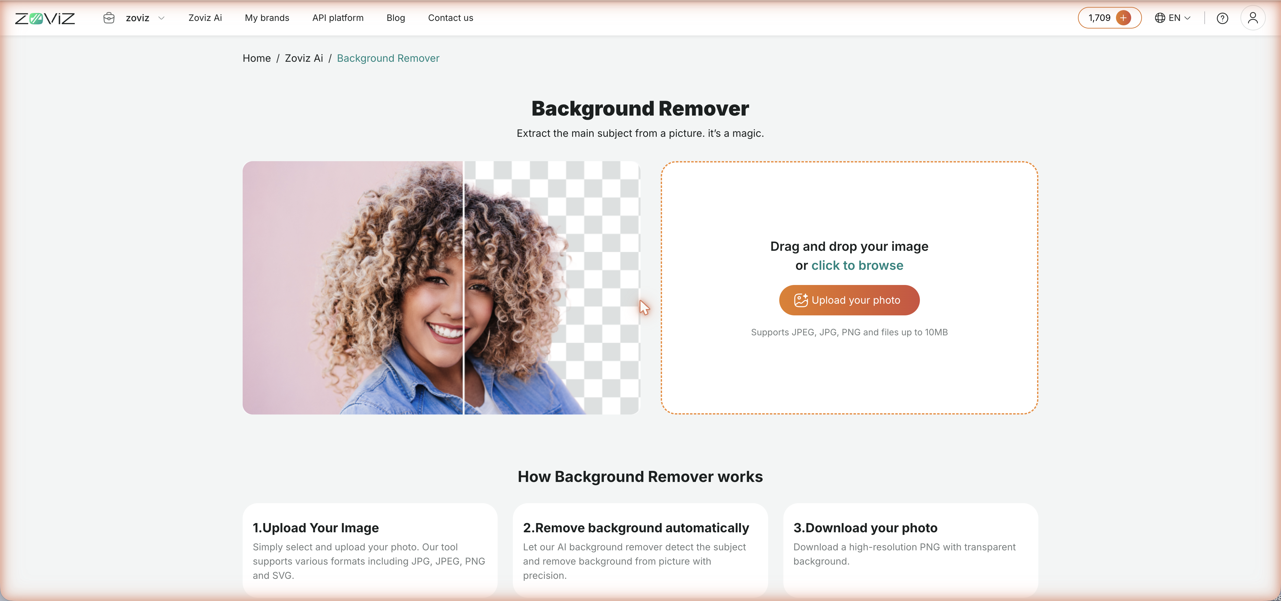Open the API platform page
This screenshot has height=601, width=1281.
[x=338, y=18]
